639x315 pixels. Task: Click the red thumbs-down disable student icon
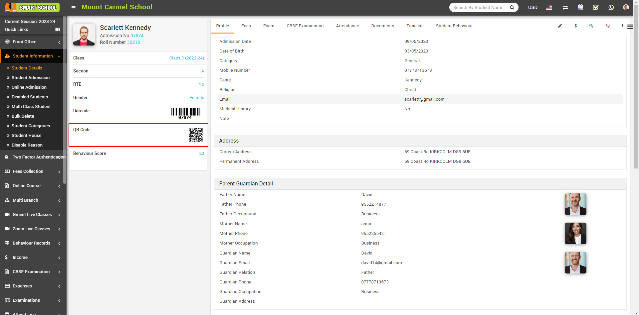tap(608, 26)
